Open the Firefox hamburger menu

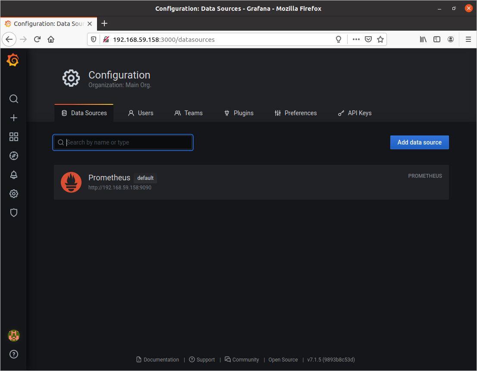pos(468,39)
